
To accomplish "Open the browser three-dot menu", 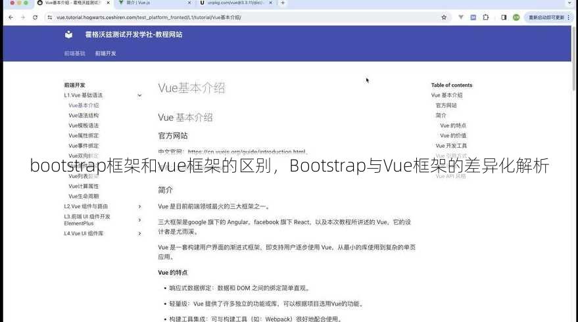I will click(x=569, y=17).
